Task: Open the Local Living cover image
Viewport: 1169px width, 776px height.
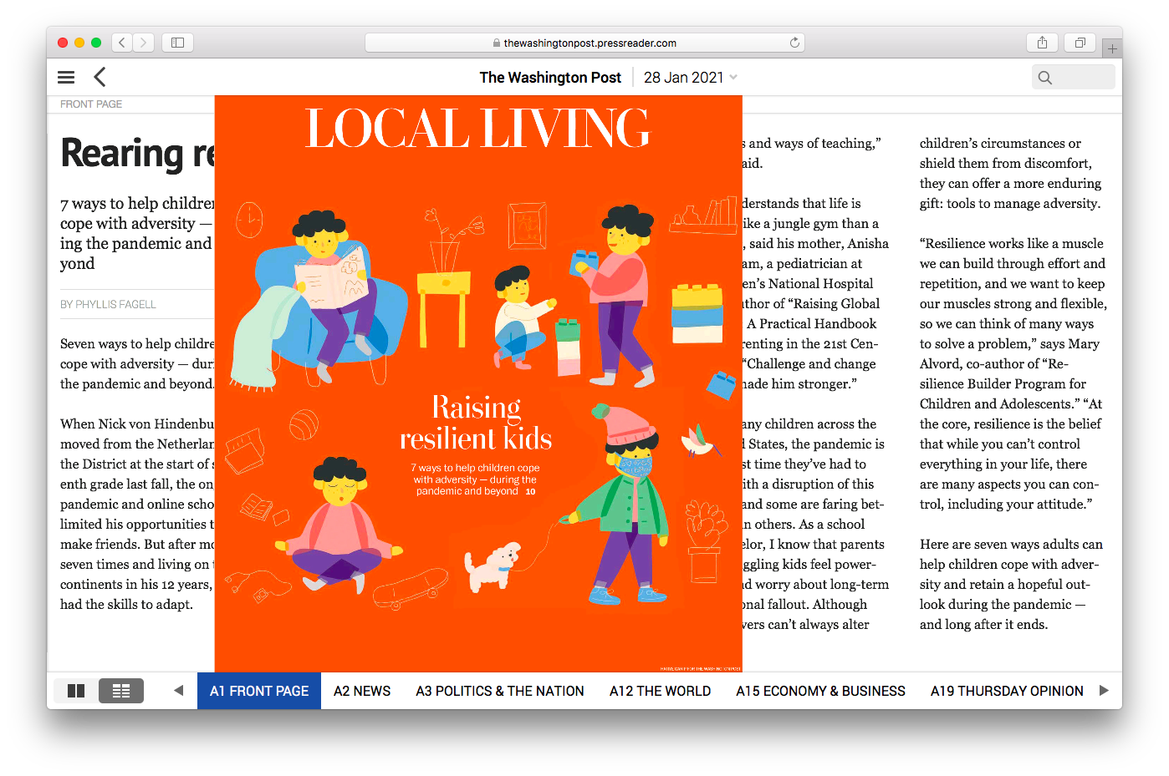Action: [x=478, y=383]
